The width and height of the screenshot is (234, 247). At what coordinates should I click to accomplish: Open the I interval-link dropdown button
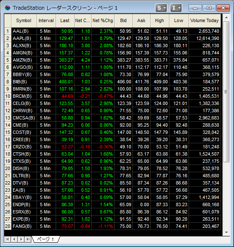[176, 8]
